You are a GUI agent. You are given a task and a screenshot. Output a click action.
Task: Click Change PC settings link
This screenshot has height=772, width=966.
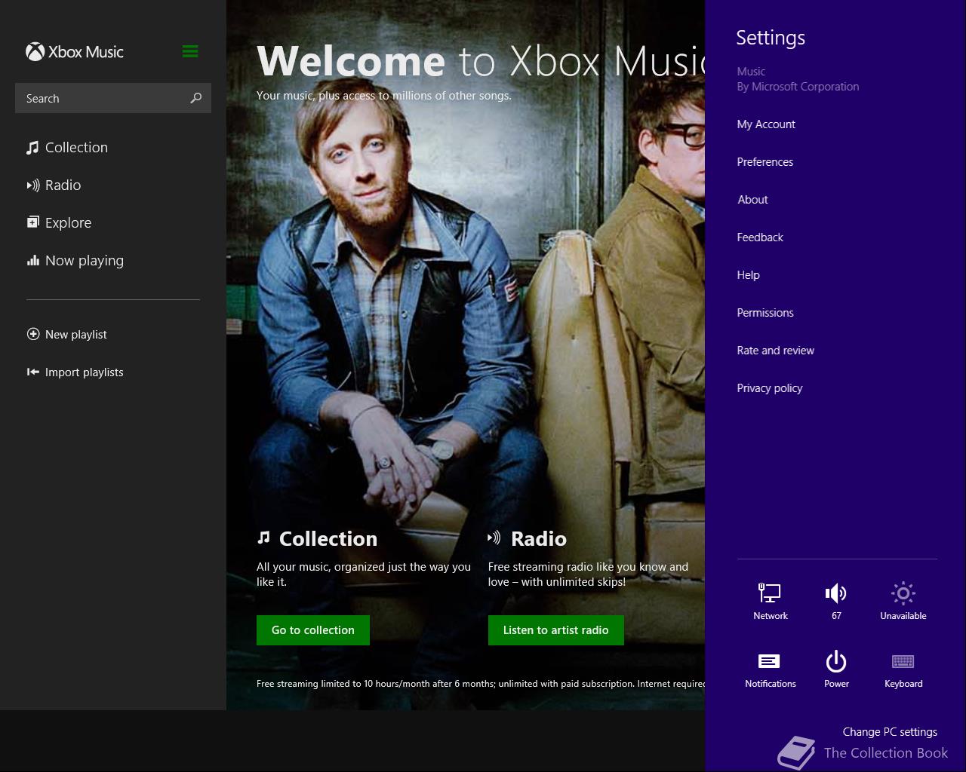click(890, 731)
